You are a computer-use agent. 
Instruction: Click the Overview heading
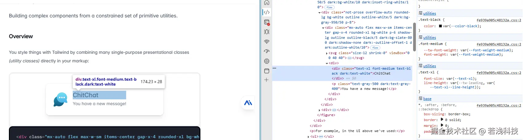21,36
